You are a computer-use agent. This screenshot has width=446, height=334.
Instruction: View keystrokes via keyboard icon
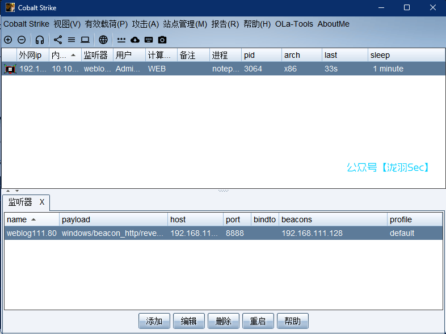[x=149, y=40]
